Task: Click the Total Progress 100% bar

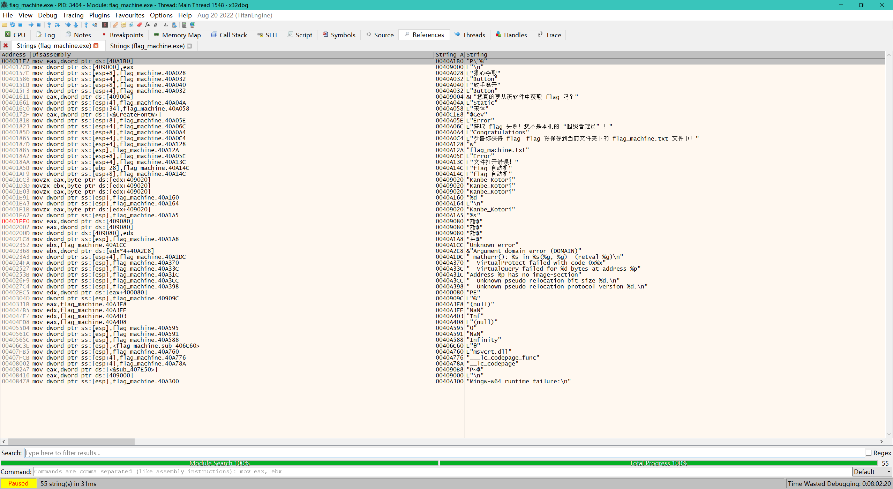Action: click(659, 463)
